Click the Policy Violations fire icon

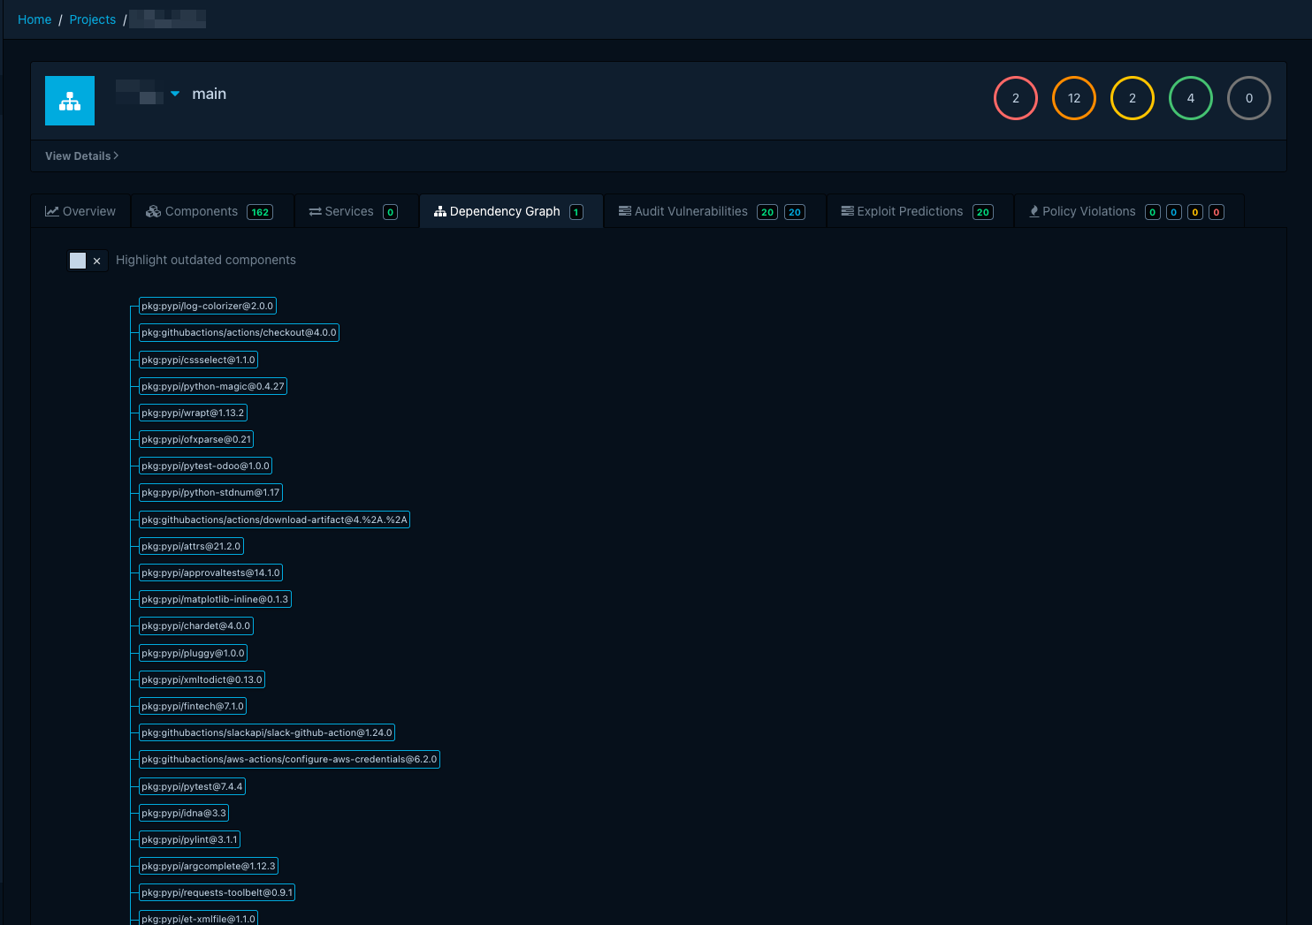coord(1034,211)
